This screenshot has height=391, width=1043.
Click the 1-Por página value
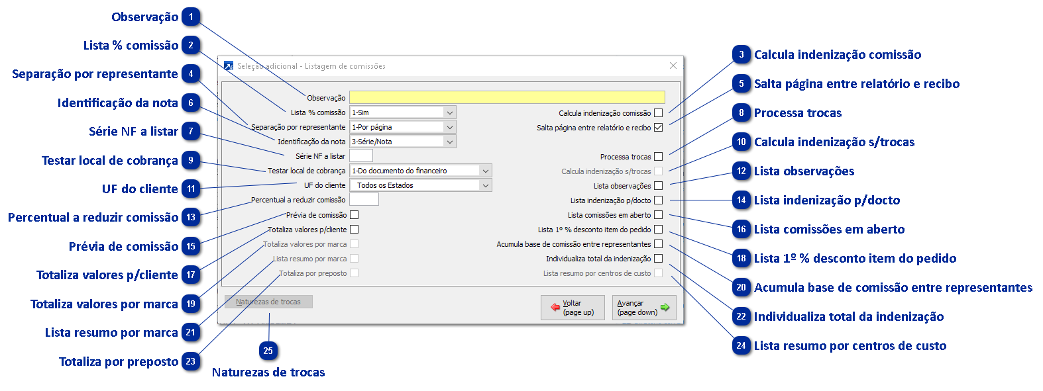click(372, 127)
